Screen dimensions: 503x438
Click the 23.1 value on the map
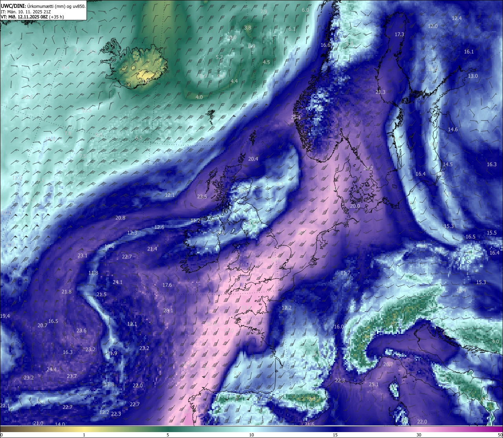point(83,255)
